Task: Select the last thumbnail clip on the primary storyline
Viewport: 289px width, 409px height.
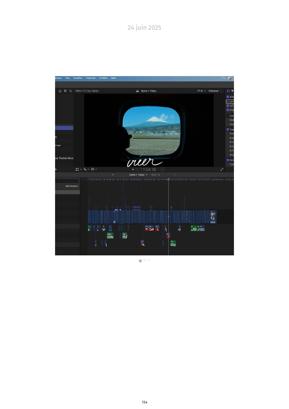Action: [x=213, y=217]
